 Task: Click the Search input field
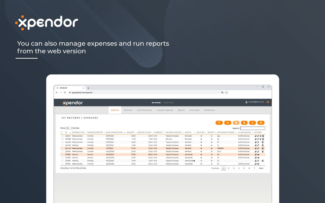252,128
